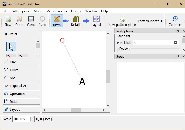Image resolution: width=185 pixels, height=130 pixels.
Task: Float the Tool options panel
Action: pos(178,31)
